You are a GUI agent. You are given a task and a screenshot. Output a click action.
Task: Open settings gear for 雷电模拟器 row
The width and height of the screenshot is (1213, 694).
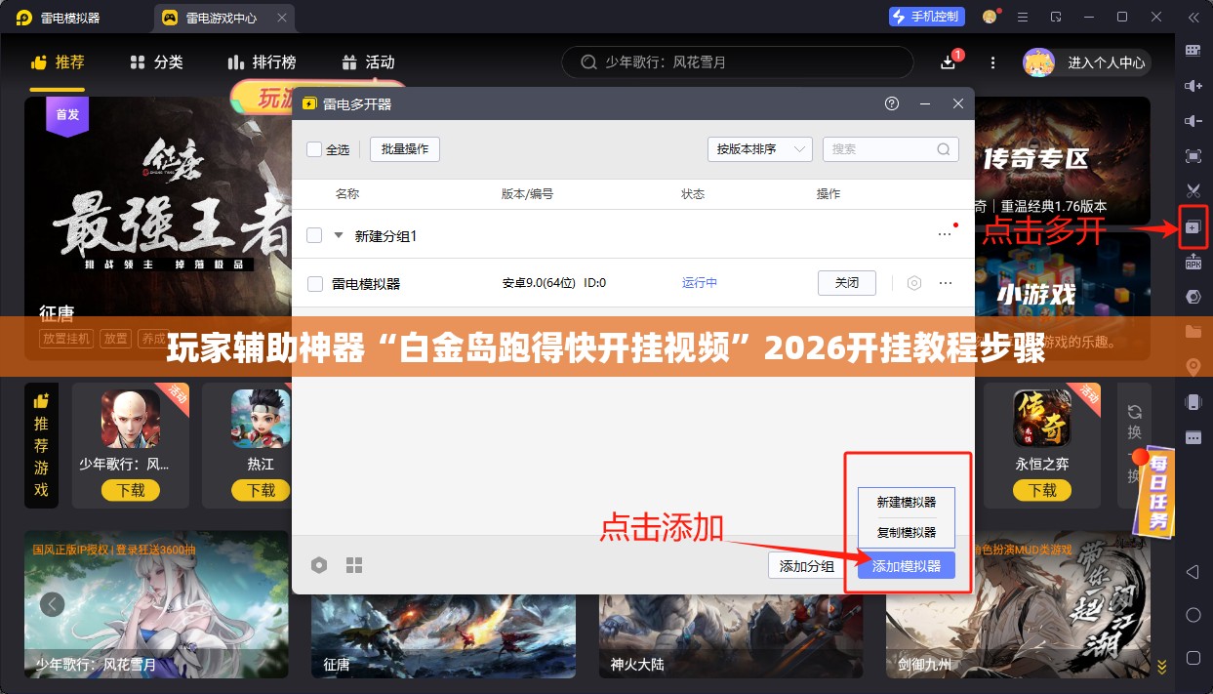(x=914, y=283)
